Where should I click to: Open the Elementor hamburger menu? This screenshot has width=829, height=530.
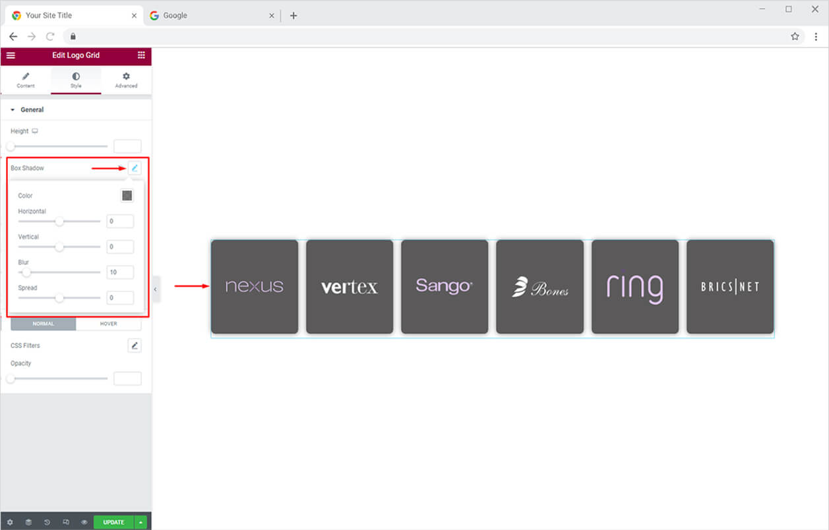coord(11,55)
